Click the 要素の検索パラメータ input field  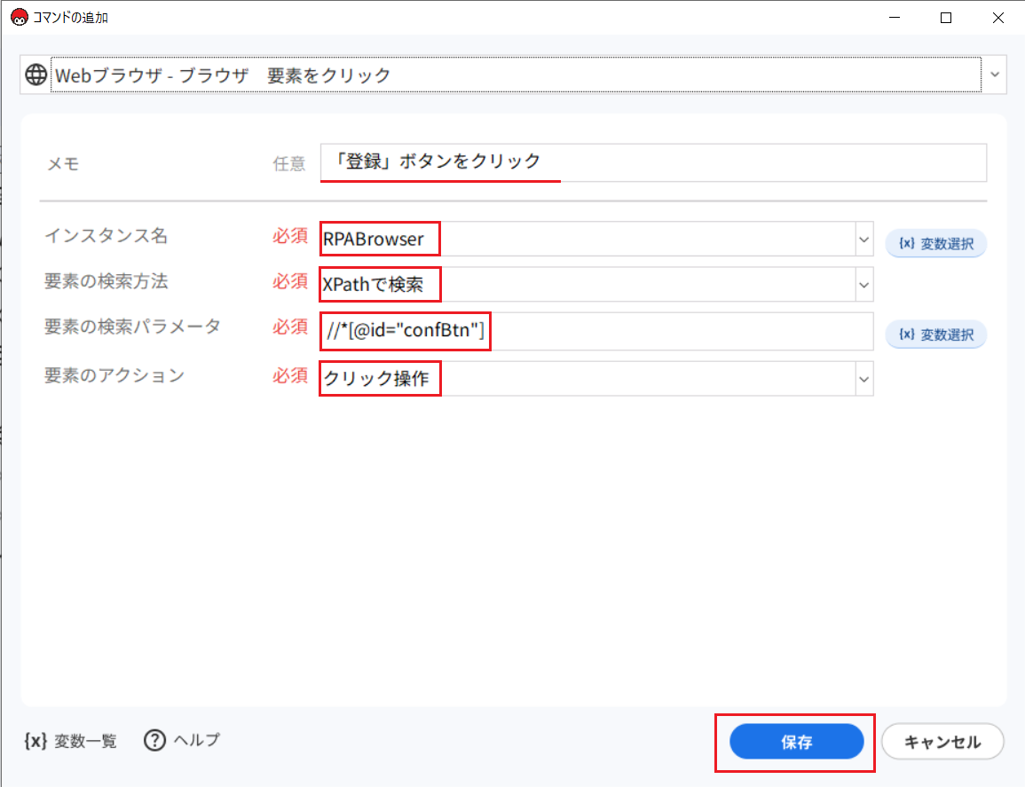(596, 331)
